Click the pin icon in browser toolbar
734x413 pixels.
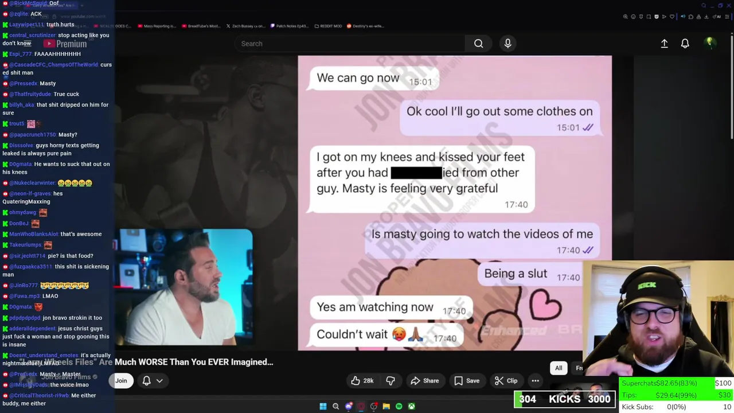point(641,17)
